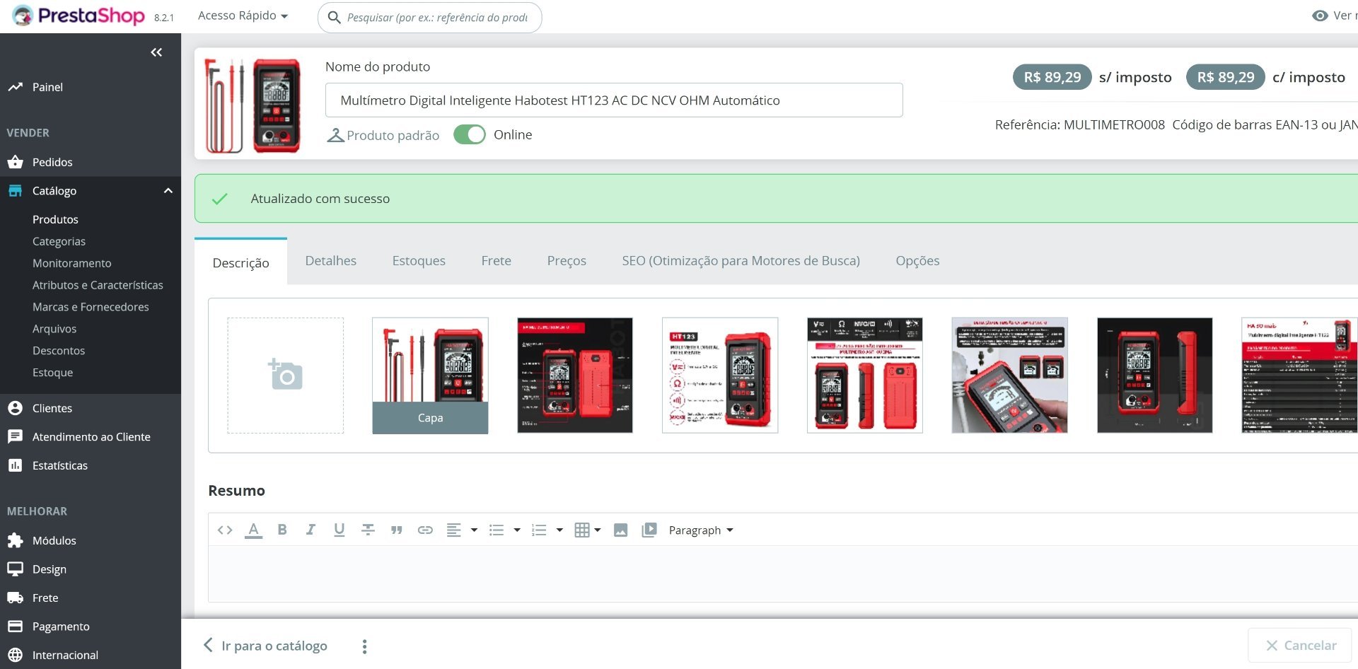Image resolution: width=1358 pixels, height=669 pixels.
Task: Open Estoque submenu item
Action: 52,373
